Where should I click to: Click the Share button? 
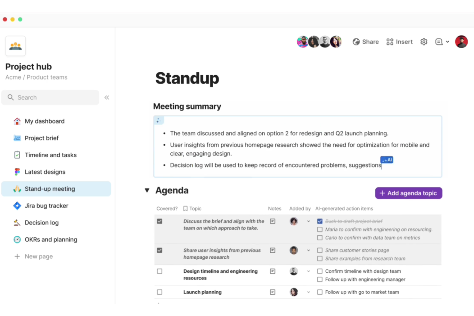click(x=366, y=42)
